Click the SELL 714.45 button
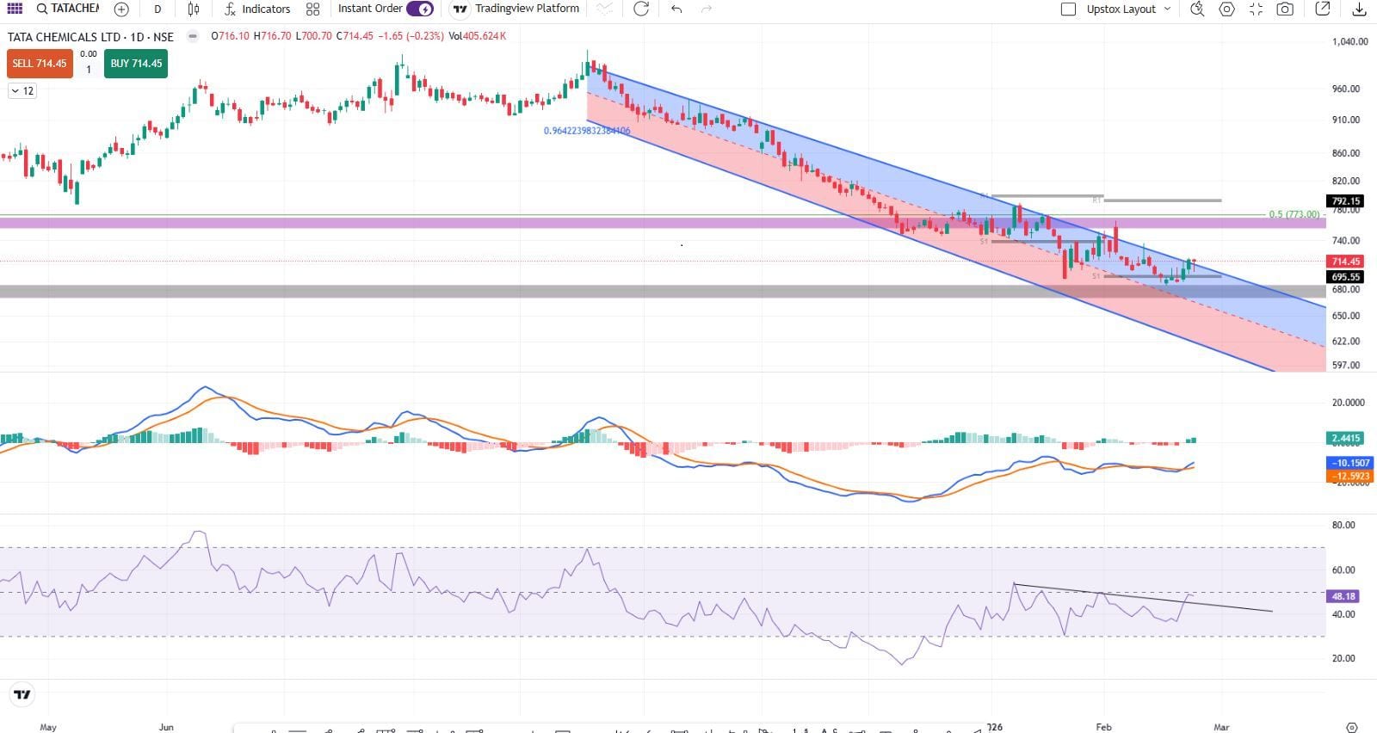This screenshot has width=1377, height=733. click(x=40, y=64)
